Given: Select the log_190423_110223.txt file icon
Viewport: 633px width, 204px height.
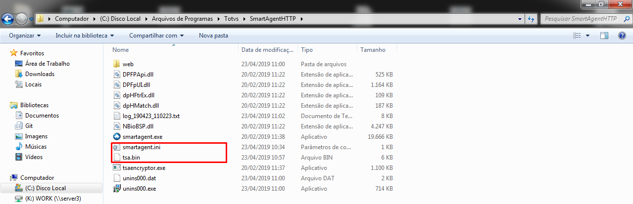Looking at the screenshot, I should [x=117, y=116].
